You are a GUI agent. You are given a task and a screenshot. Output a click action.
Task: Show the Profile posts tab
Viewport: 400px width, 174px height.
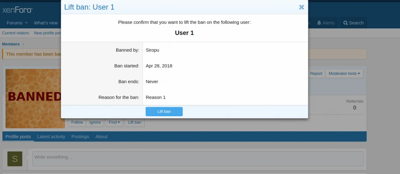[18, 137]
